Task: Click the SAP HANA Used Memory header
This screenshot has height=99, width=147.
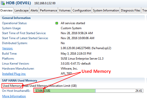Action: coord(19,81)
